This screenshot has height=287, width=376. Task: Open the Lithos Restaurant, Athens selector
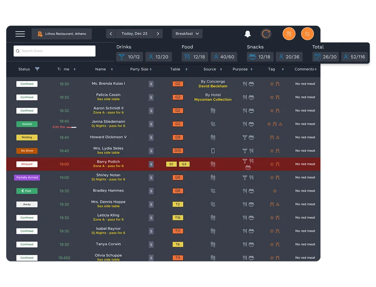pos(61,34)
